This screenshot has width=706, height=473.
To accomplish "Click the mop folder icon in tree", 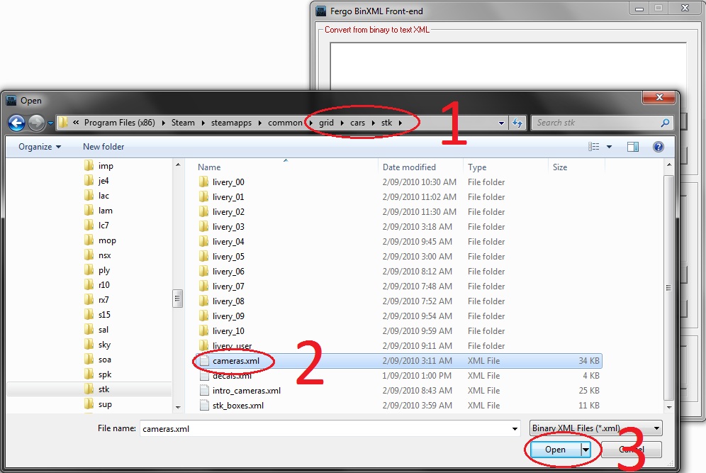I will (x=89, y=240).
